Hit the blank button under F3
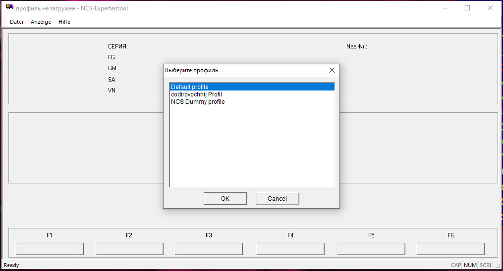The height and width of the screenshot is (271, 503). [x=209, y=248]
